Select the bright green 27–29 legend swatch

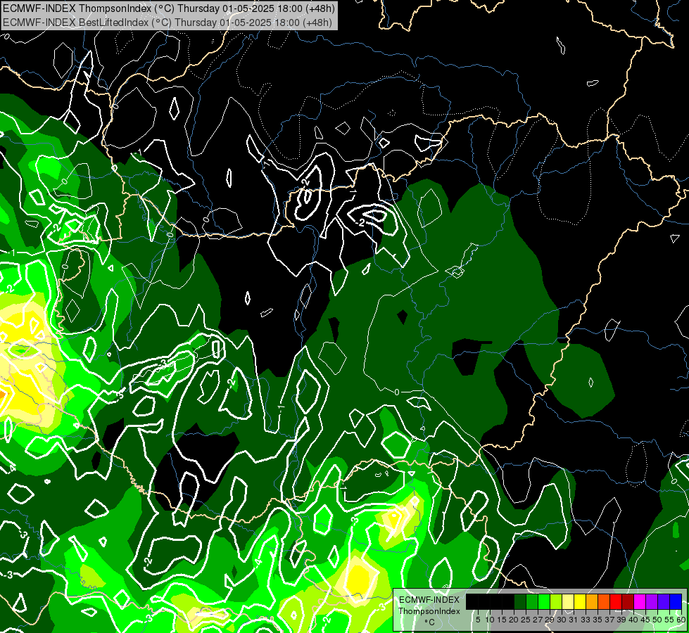(x=544, y=601)
